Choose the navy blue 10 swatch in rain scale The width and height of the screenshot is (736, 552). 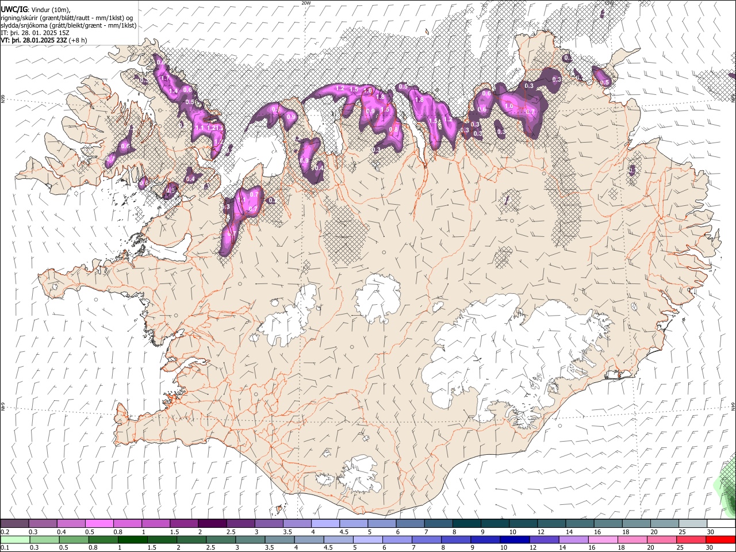tap(514, 539)
